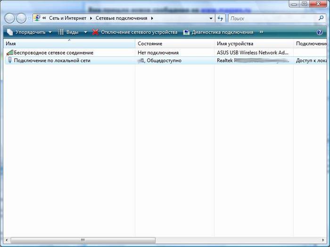Click the refresh button beside address bar

coord(221,18)
